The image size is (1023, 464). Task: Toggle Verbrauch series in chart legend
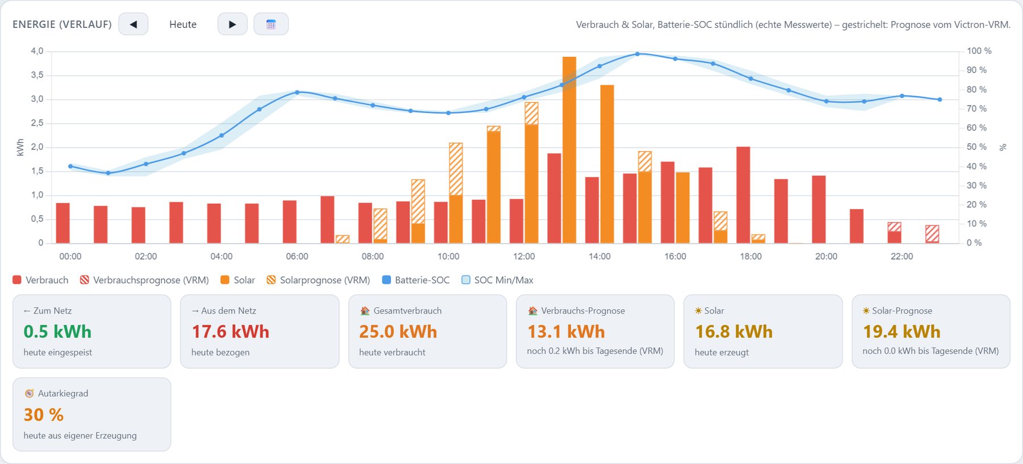coord(40,280)
